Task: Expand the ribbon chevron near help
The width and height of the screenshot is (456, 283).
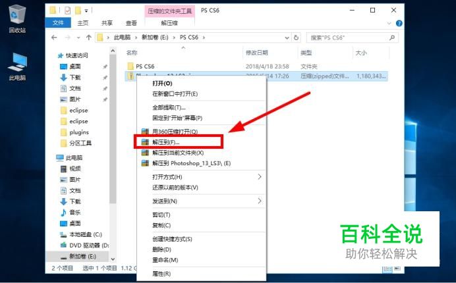Action: (389, 23)
